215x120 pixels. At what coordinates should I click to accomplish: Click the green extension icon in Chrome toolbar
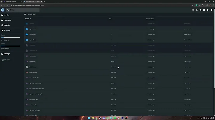(x=196, y=5)
